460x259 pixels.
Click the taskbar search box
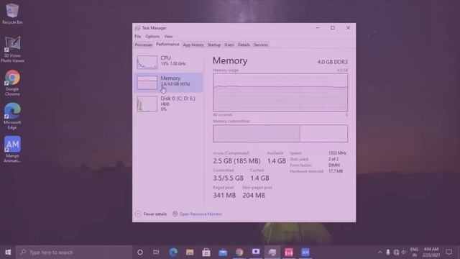(x=74, y=253)
